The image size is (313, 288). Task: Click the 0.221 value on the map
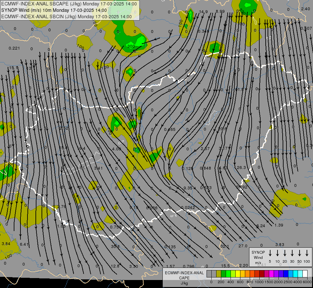pyautogui.click(x=14, y=48)
